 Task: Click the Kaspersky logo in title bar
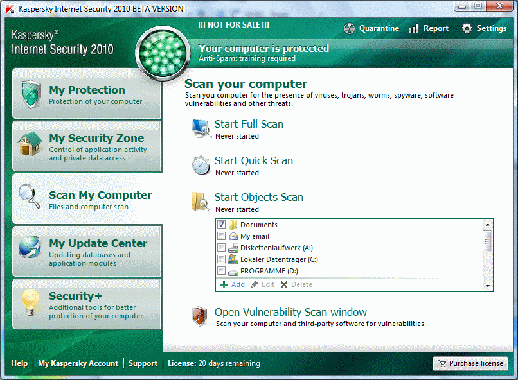pos(10,8)
